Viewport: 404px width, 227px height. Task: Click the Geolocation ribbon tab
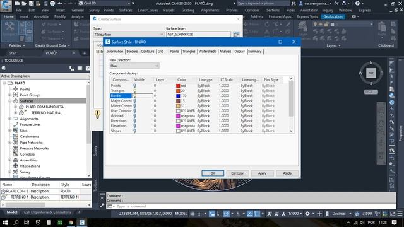click(x=333, y=16)
